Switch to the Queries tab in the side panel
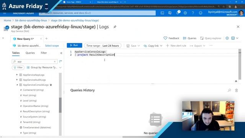The width and height of the screenshot is (245, 138). pos(30,53)
